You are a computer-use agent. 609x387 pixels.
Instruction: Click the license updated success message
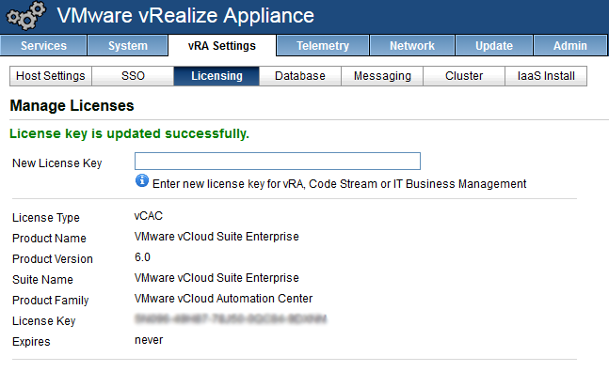(129, 134)
